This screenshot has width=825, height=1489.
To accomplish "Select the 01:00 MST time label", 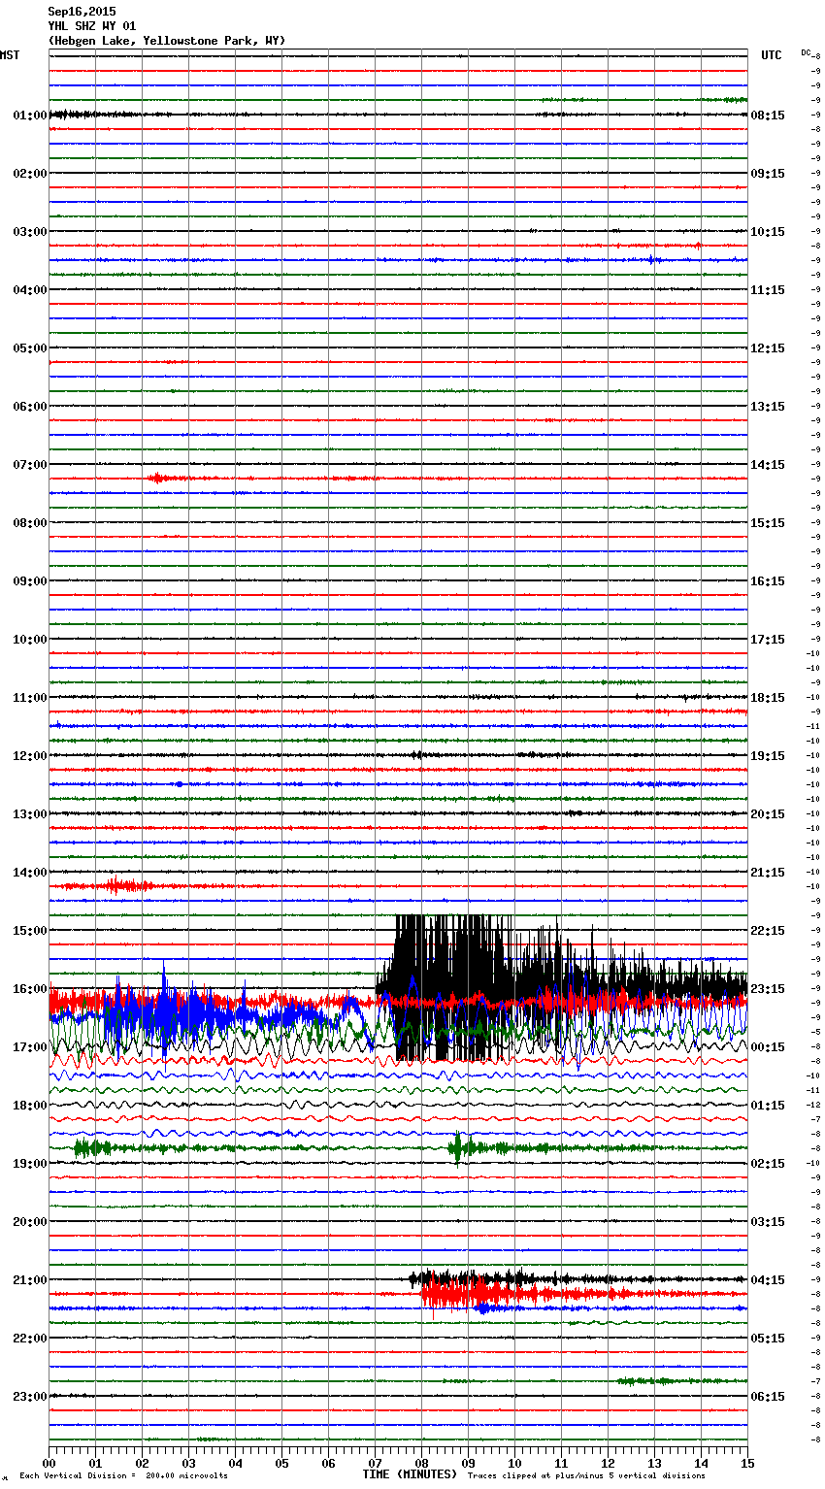I will click(29, 116).
